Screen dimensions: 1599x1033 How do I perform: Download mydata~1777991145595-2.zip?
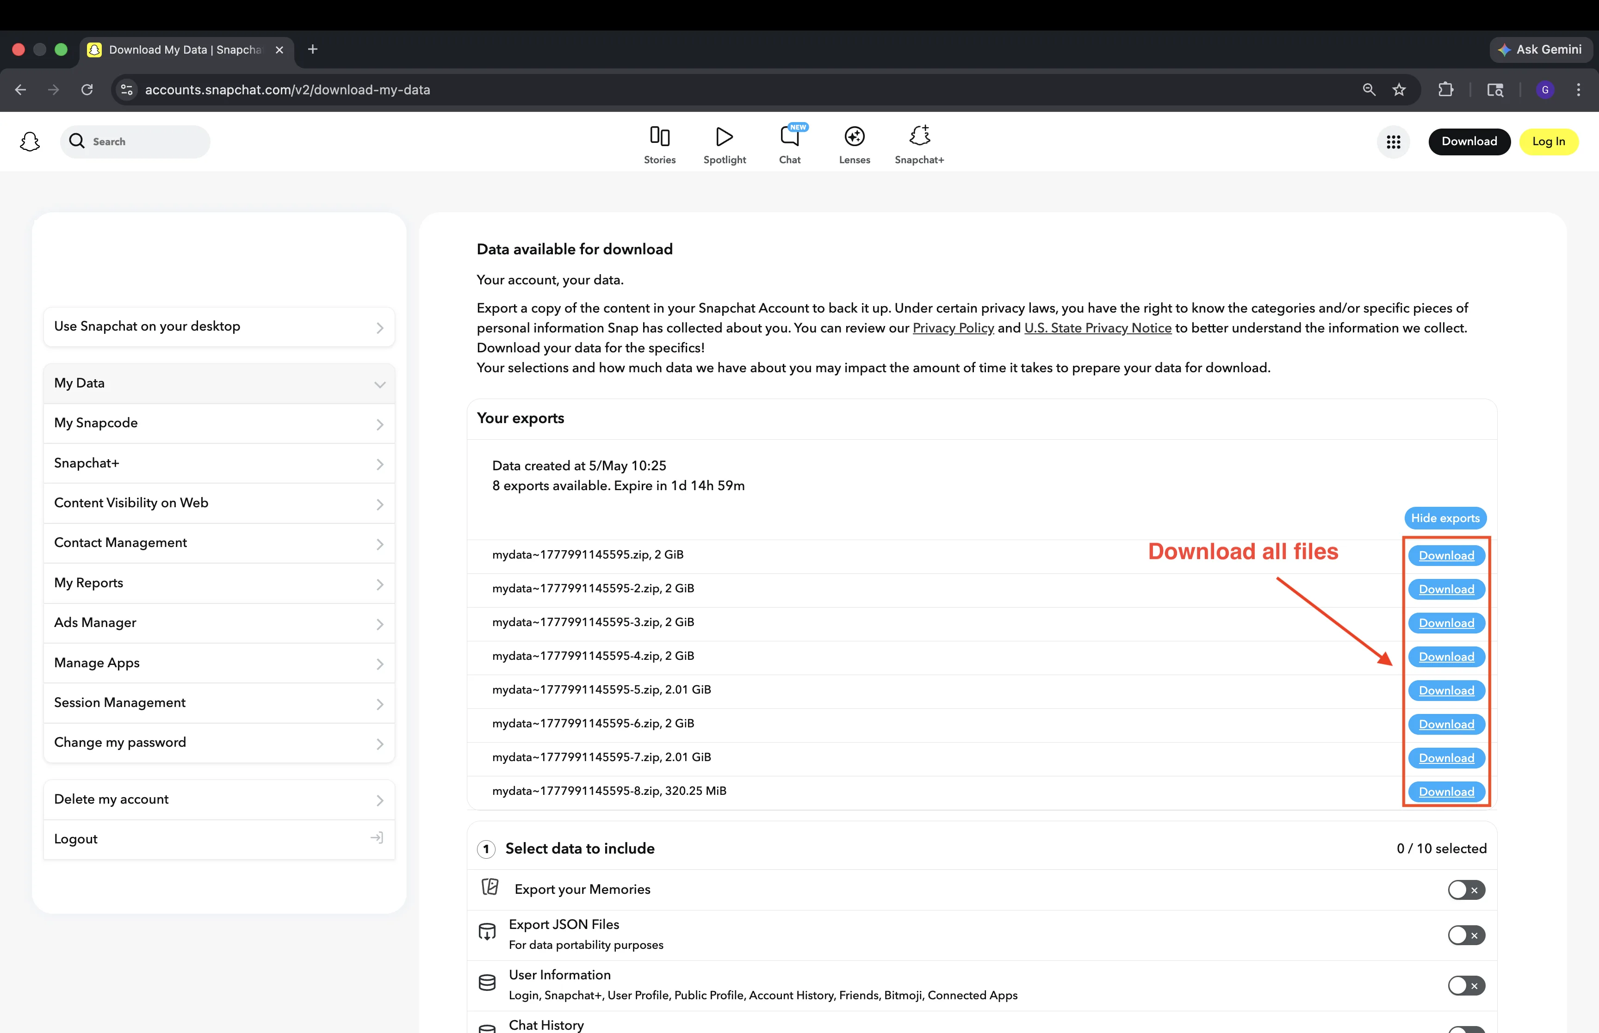pos(1447,589)
